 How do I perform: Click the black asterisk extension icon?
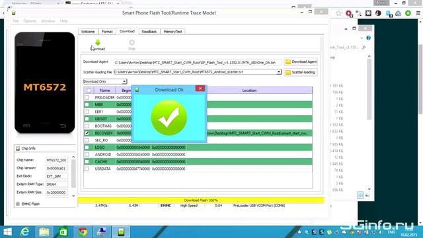coord(368,13)
